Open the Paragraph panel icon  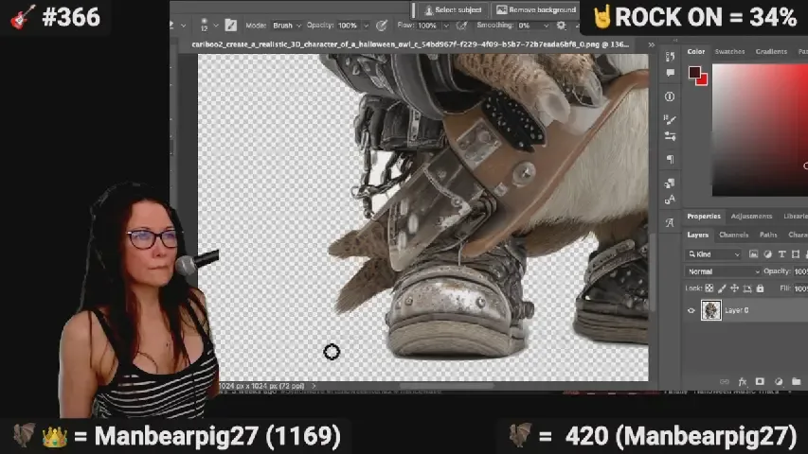coord(670,160)
